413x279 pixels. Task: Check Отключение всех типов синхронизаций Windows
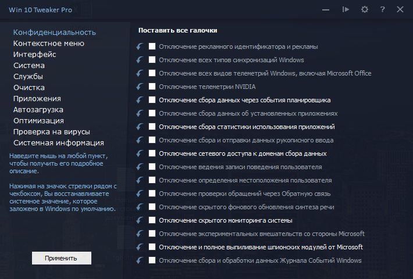tap(152, 60)
